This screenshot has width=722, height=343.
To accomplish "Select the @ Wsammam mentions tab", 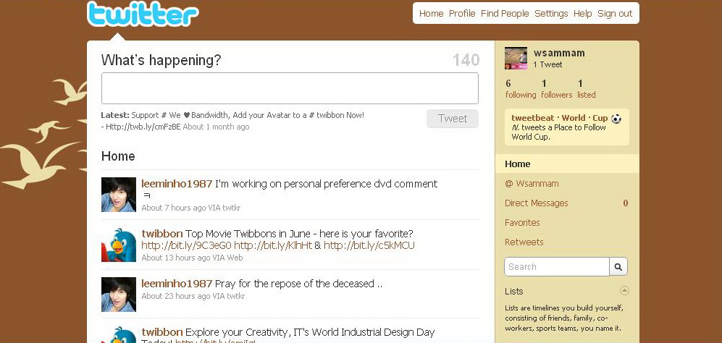I will pyautogui.click(x=532, y=183).
